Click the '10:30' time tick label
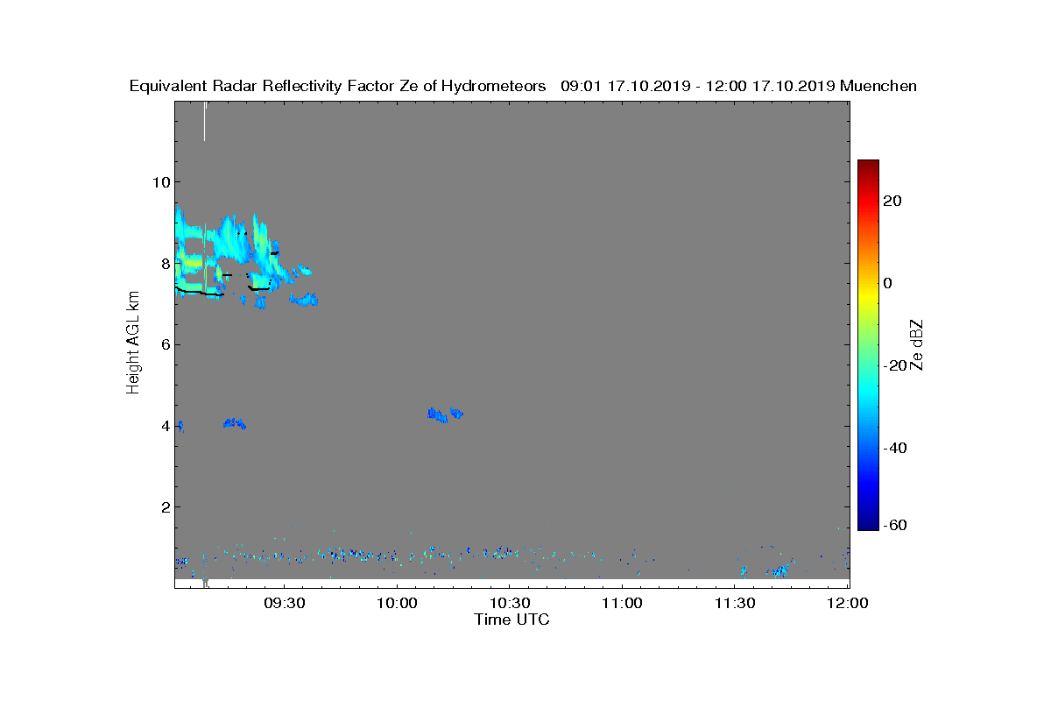The image size is (1051, 701). [510, 604]
